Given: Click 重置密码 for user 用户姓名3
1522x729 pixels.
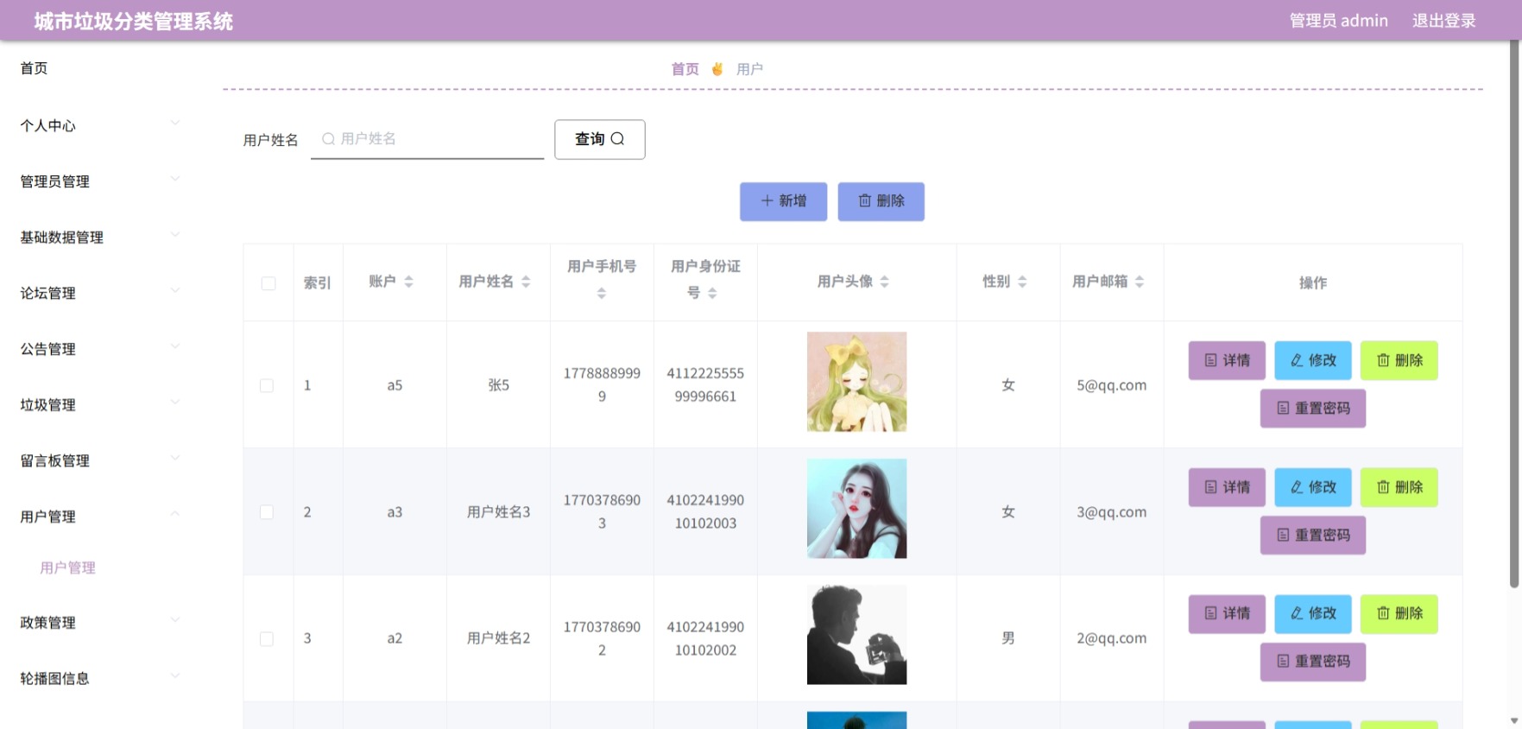Looking at the screenshot, I should pos(1313,535).
